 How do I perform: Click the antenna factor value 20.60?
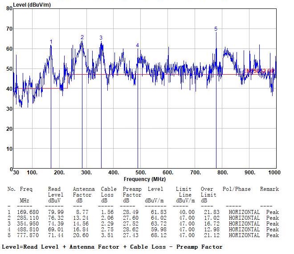click(x=81, y=235)
